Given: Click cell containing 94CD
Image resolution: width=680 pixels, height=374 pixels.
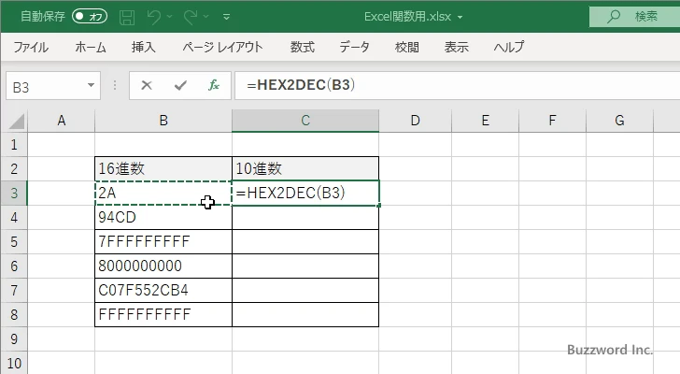Looking at the screenshot, I should click(163, 217).
